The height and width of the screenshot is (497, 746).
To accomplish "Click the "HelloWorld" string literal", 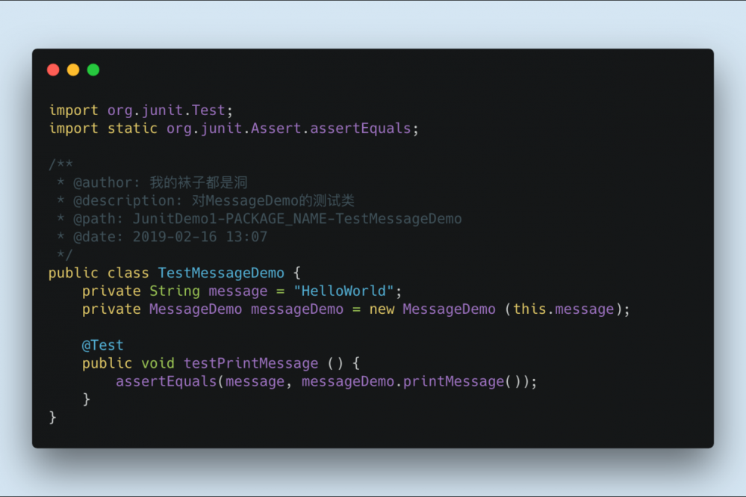I will click(x=344, y=291).
